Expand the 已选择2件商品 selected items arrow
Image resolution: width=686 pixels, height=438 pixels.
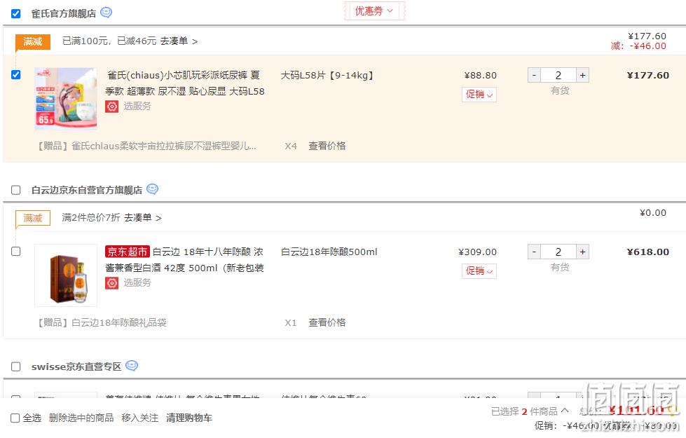(x=565, y=411)
